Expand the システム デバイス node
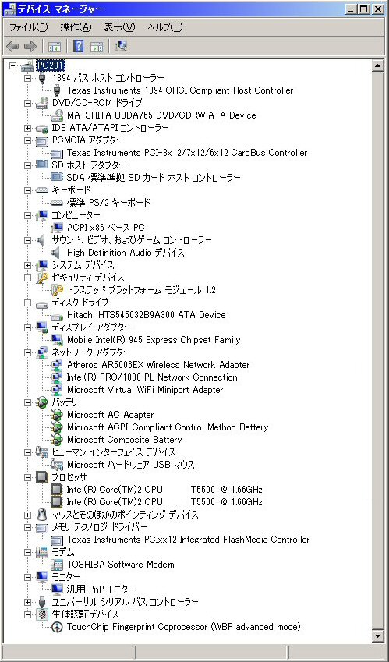Screen dimensions: 389x662 point(28,265)
